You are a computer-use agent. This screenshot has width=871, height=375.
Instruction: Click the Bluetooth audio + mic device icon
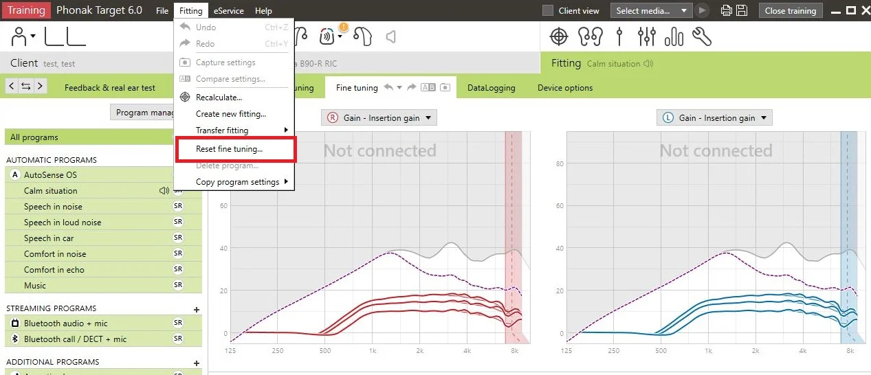pos(15,323)
